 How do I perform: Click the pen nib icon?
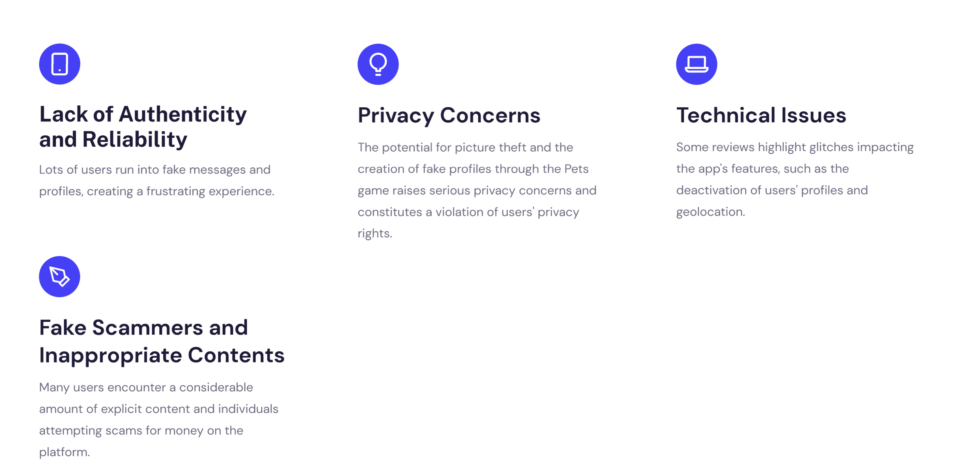pos(60,277)
